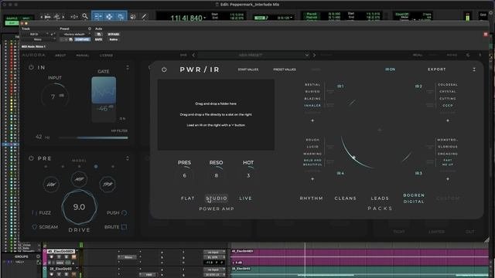Select the Pencil tool
Viewport: 495px width, 278px height.
(x=144, y=16)
